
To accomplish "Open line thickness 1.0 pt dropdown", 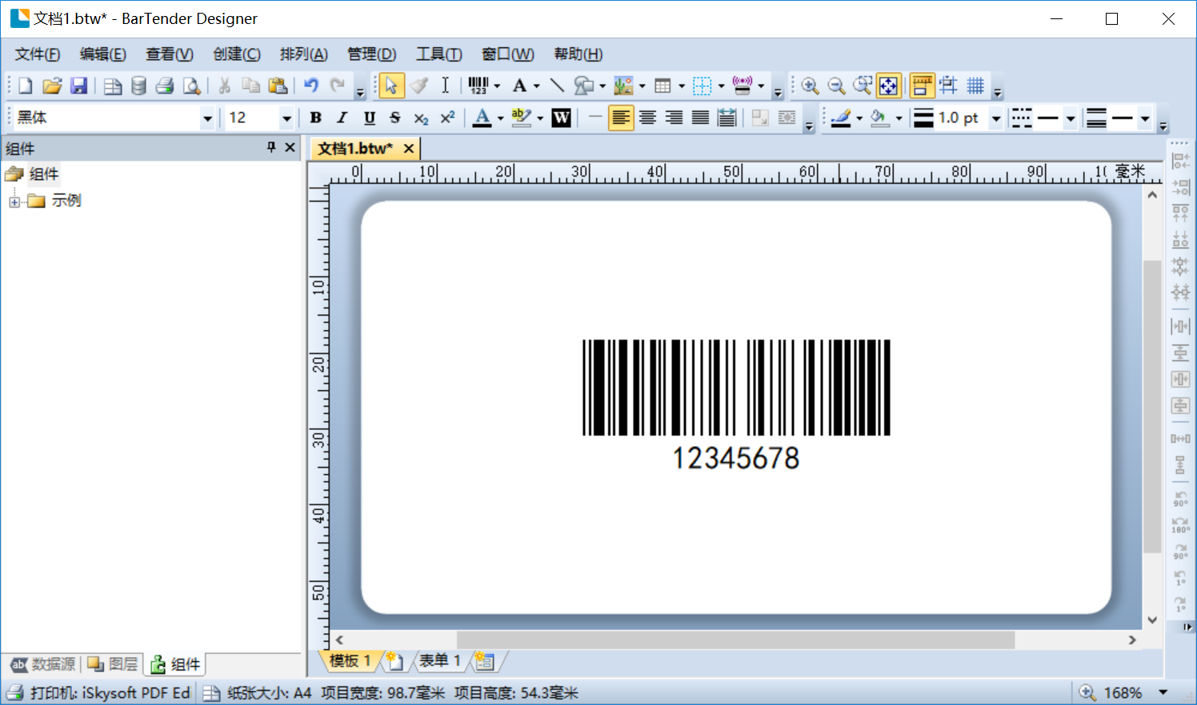I will (x=996, y=118).
